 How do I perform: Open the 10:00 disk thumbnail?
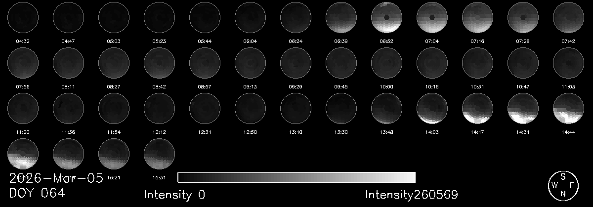point(386,63)
